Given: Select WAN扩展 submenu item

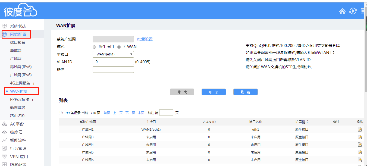Looking at the screenshot, I should pos(19,91).
